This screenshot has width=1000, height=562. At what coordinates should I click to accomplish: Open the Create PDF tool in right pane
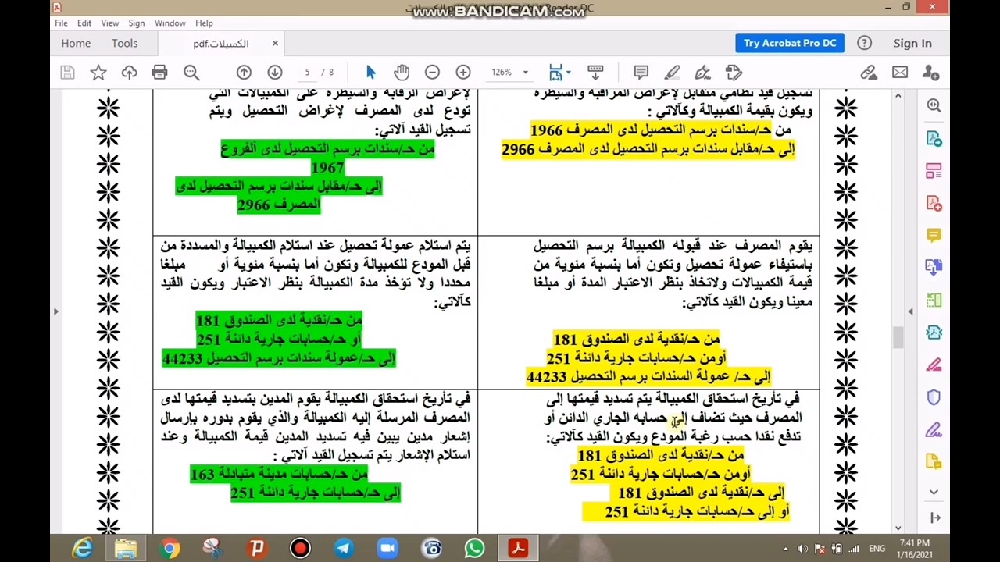934,203
